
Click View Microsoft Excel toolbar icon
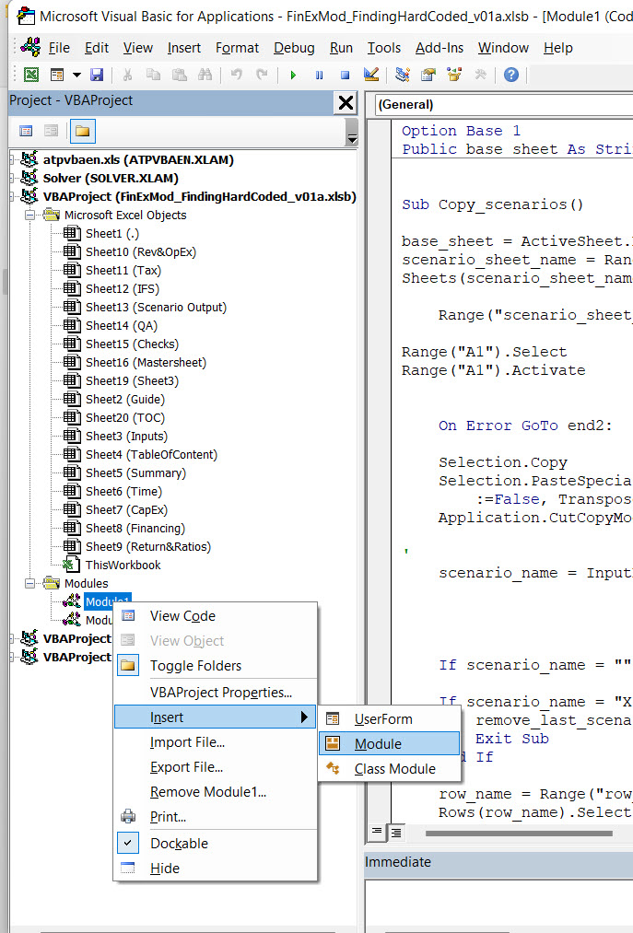pos(31,75)
